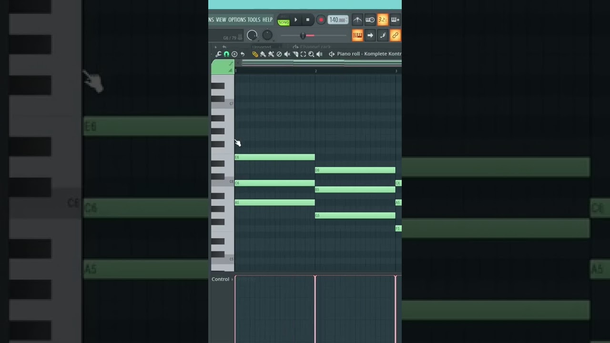The height and width of the screenshot is (343, 610).
Task: Select the Paint brush tool
Action: click(263, 54)
